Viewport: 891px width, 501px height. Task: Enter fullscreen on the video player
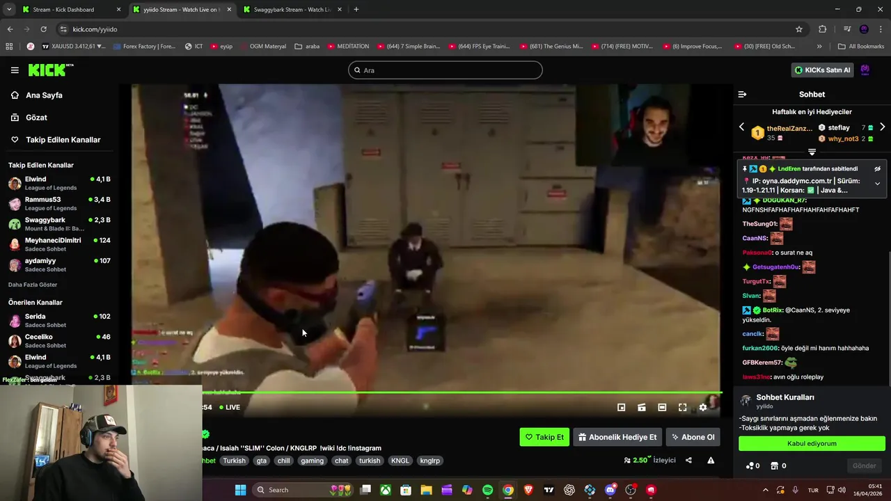683,408
